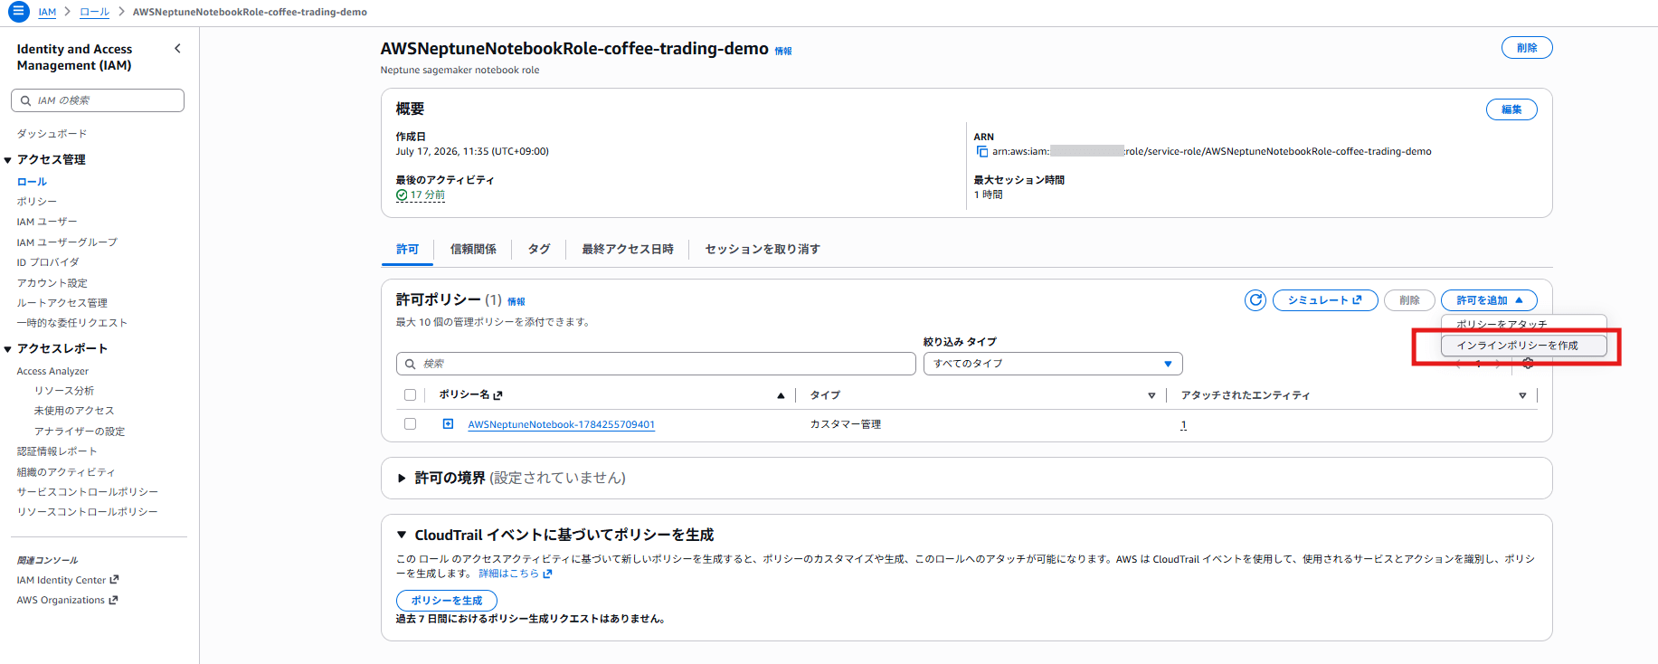Switch to the 許可 tab
The image size is (1658, 664).
(x=408, y=250)
